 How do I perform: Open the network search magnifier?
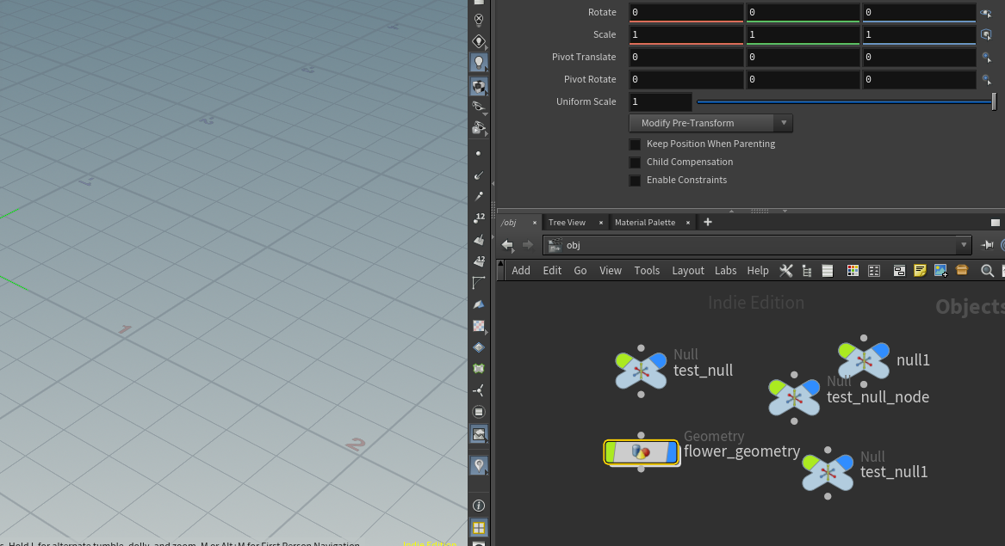tap(987, 270)
